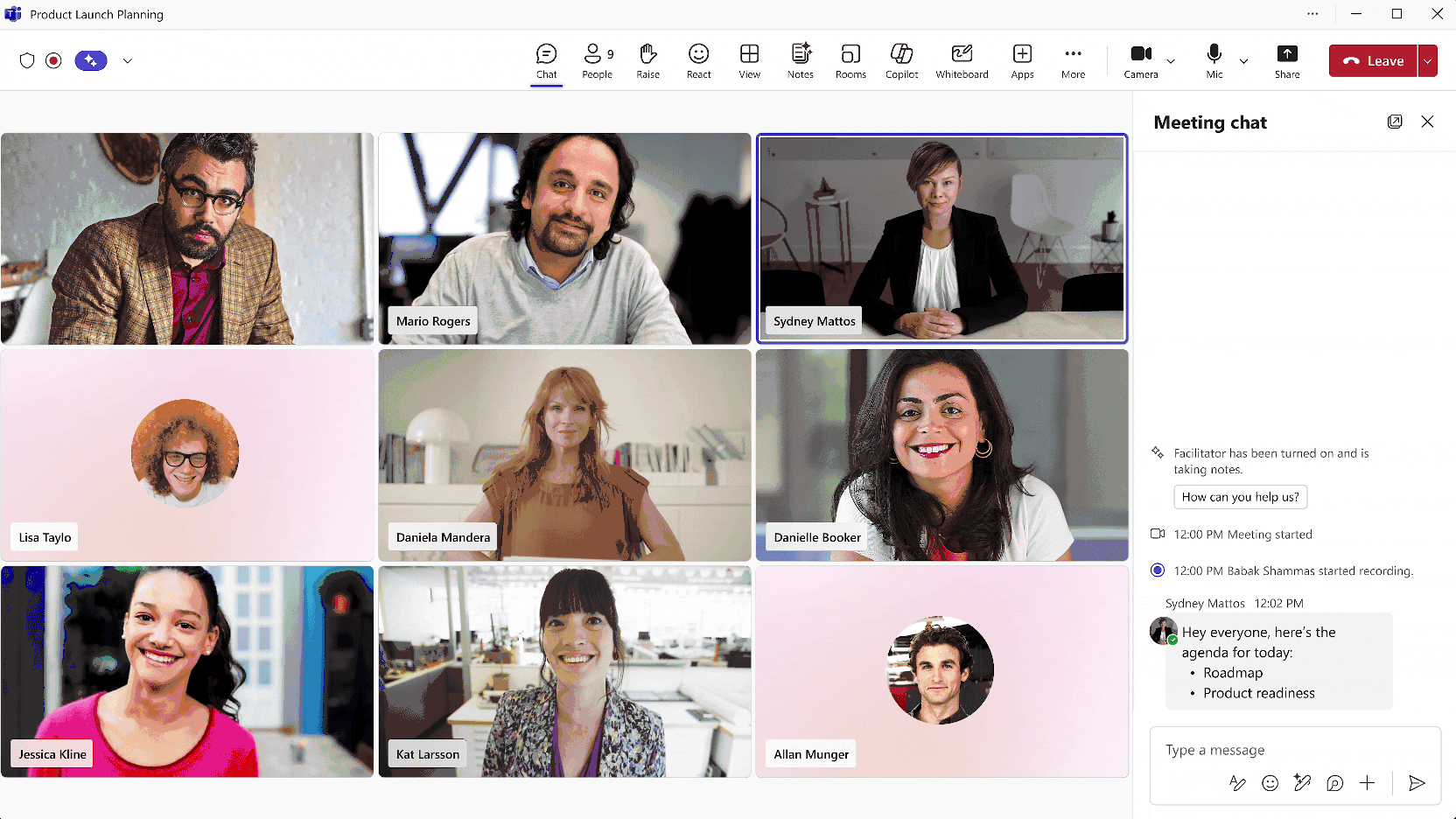
Task: Raise your hand
Action: [647, 60]
